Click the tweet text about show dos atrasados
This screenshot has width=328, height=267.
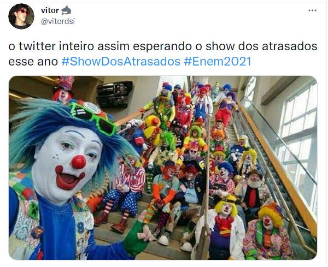click(163, 54)
